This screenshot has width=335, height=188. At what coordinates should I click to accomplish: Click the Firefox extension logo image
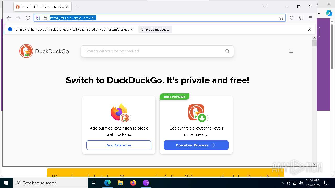(x=120, y=113)
